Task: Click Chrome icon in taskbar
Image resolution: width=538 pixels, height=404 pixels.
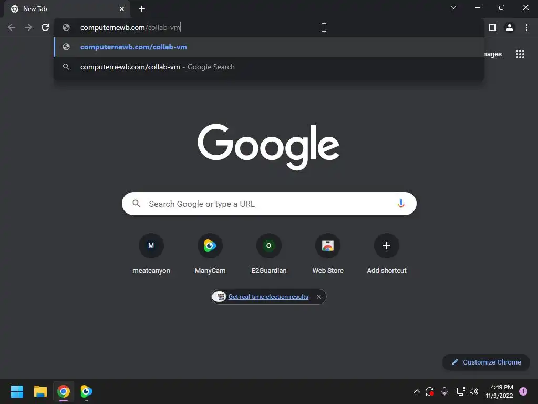Action: [x=64, y=391]
